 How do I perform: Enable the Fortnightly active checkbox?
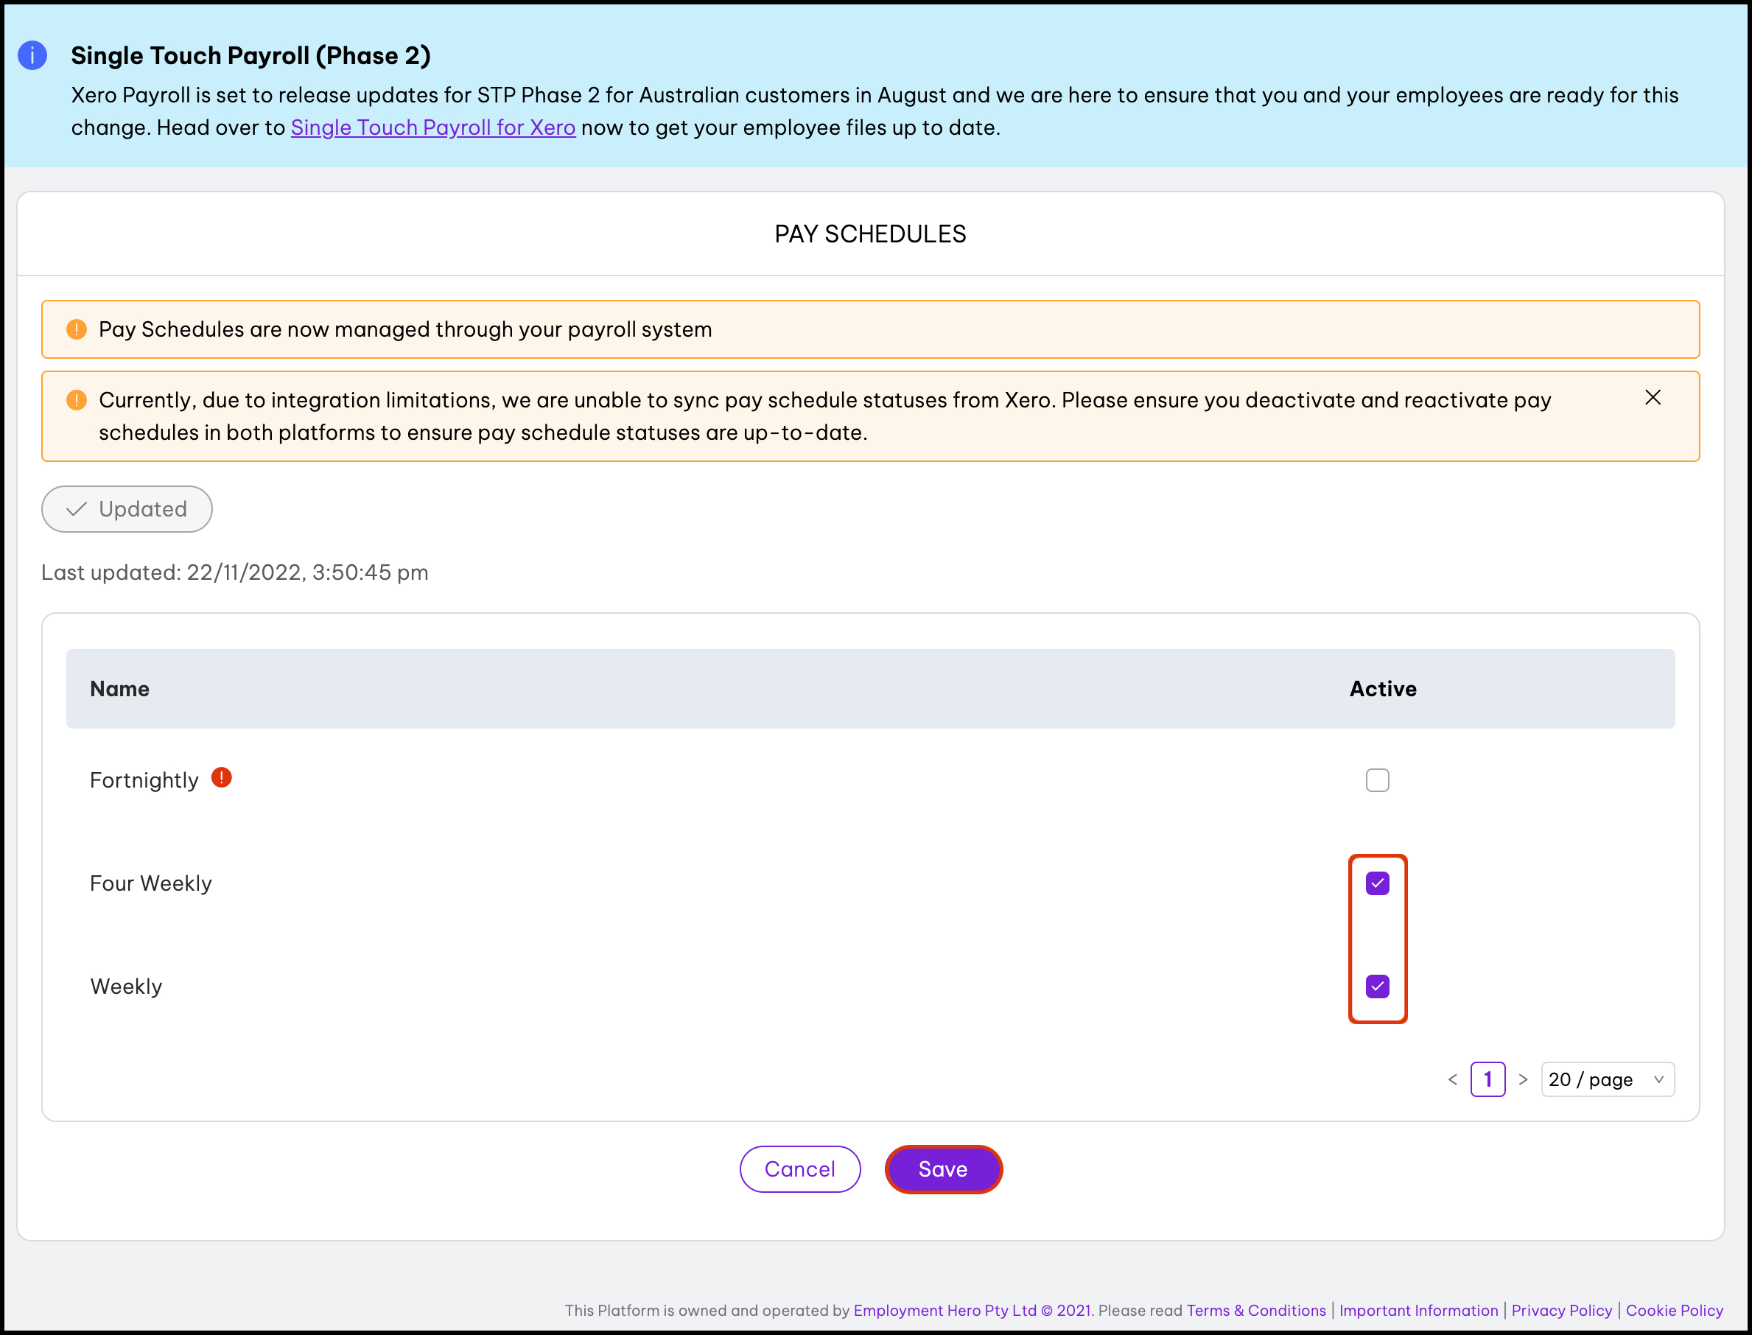pyautogui.click(x=1377, y=780)
